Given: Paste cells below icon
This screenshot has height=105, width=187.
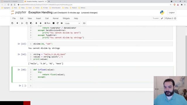Looking at the screenshot, I should coord(31,23).
